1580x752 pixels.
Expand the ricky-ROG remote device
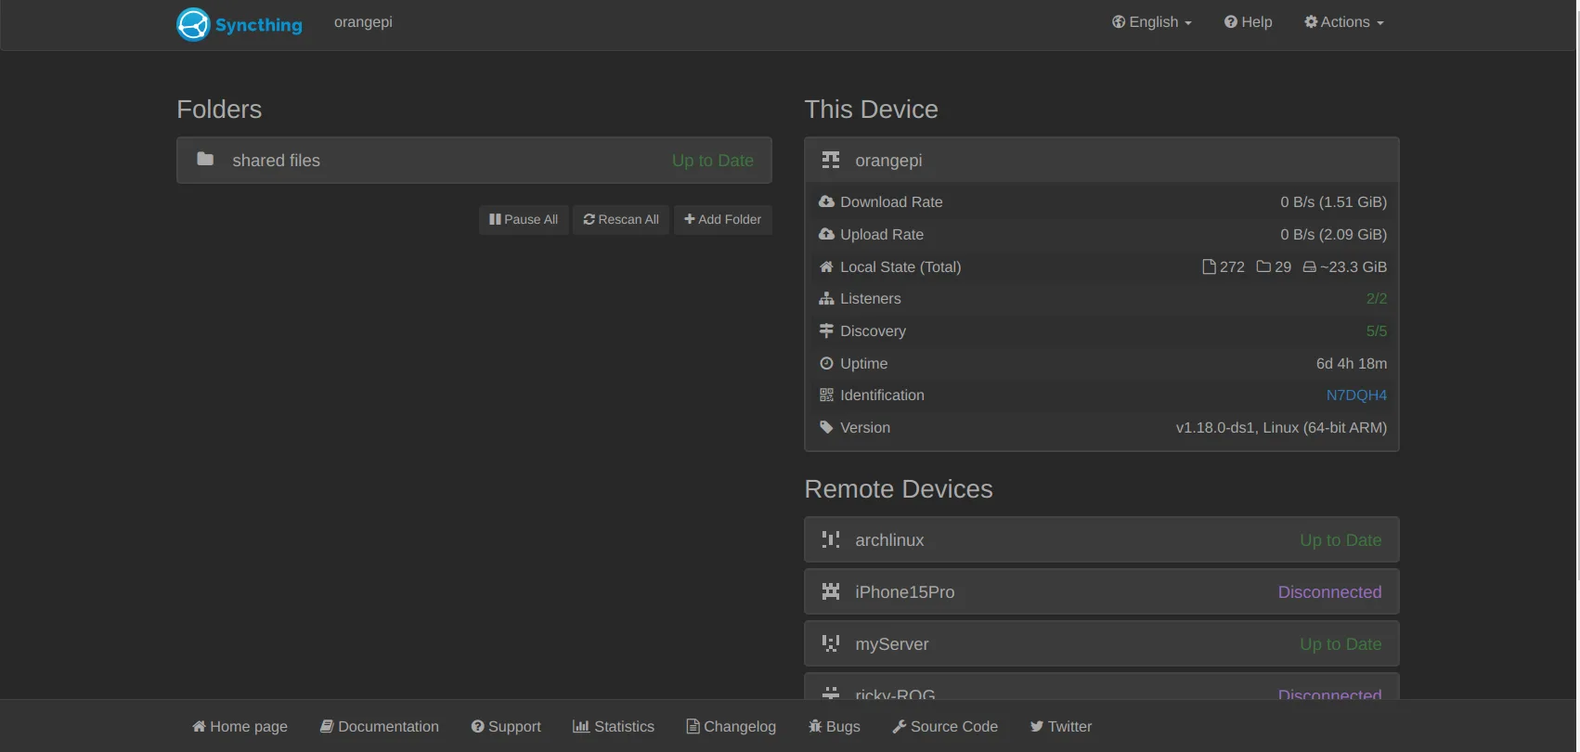(x=1102, y=687)
